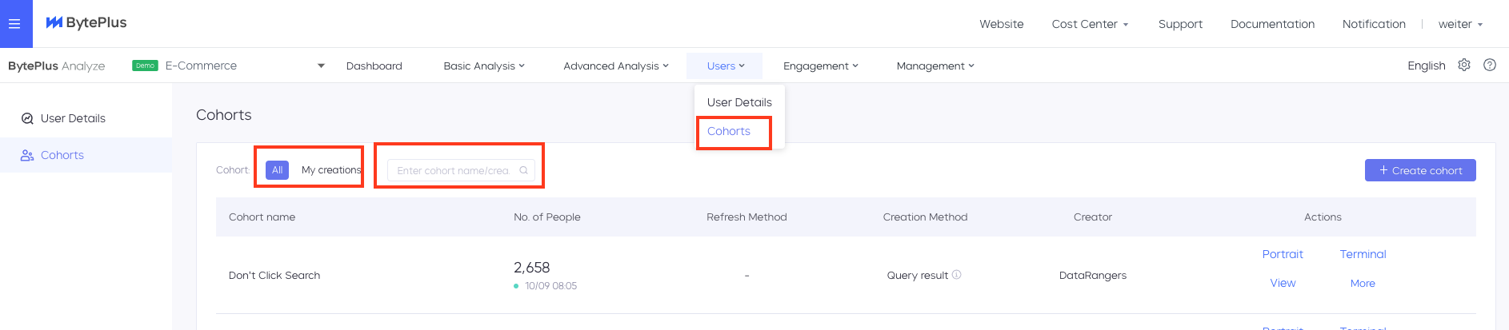This screenshot has width=1509, height=330.
Task: Expand the Basic Analysis menu
Action: [484, 66]
